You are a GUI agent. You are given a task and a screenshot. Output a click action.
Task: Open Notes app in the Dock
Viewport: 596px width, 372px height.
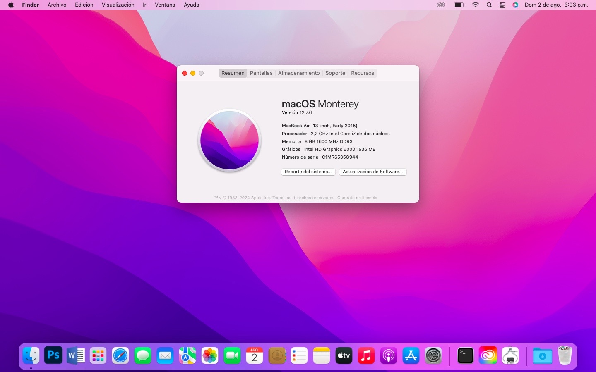coord(322,355)
